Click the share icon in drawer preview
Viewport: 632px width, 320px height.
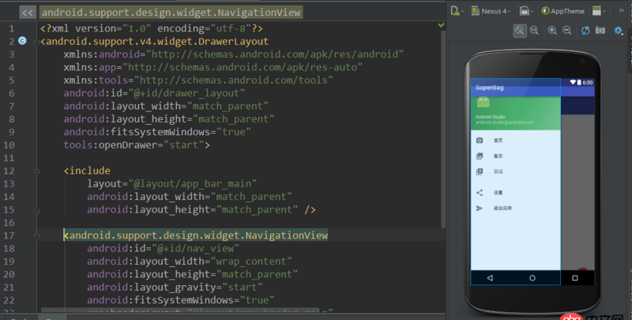[x=480, y=193]
